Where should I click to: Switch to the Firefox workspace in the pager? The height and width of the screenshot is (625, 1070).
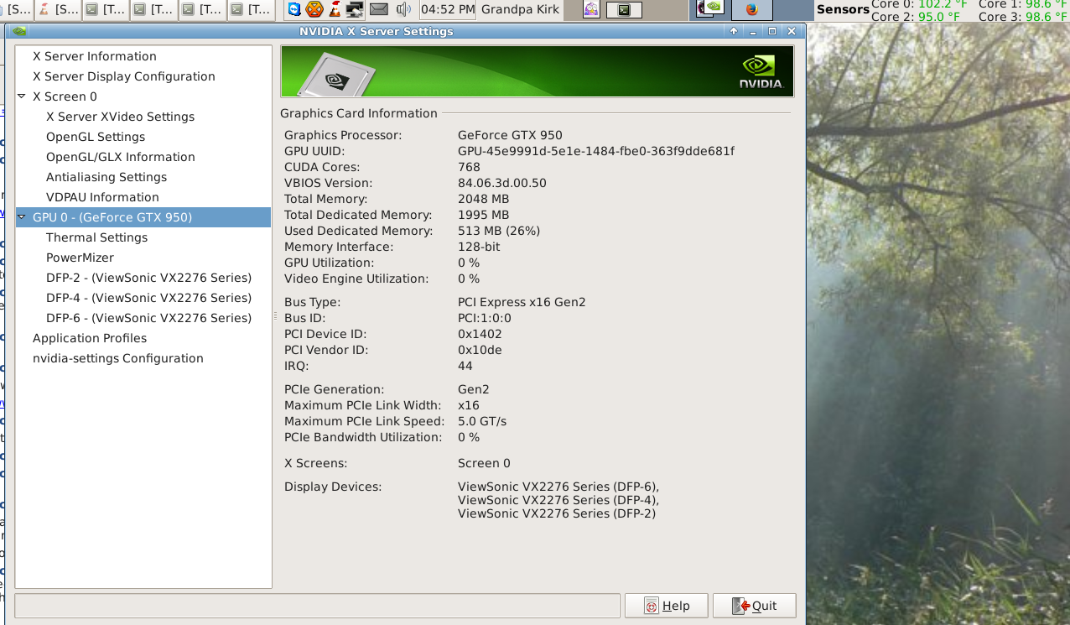click(751, 9)
